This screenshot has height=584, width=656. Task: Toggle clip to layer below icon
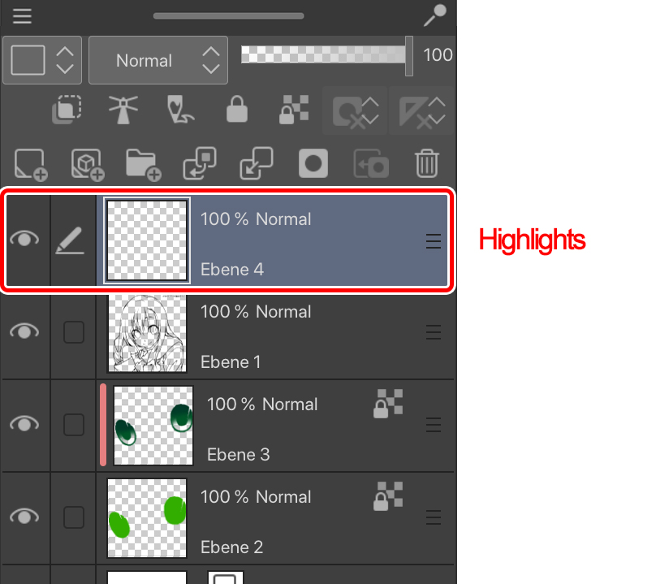(x=67, y=110)
